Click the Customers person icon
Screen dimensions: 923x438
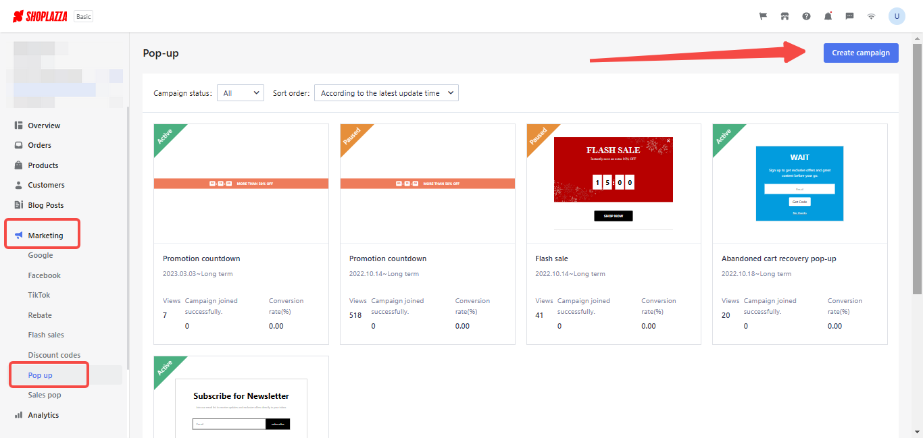tap(19, 185)
